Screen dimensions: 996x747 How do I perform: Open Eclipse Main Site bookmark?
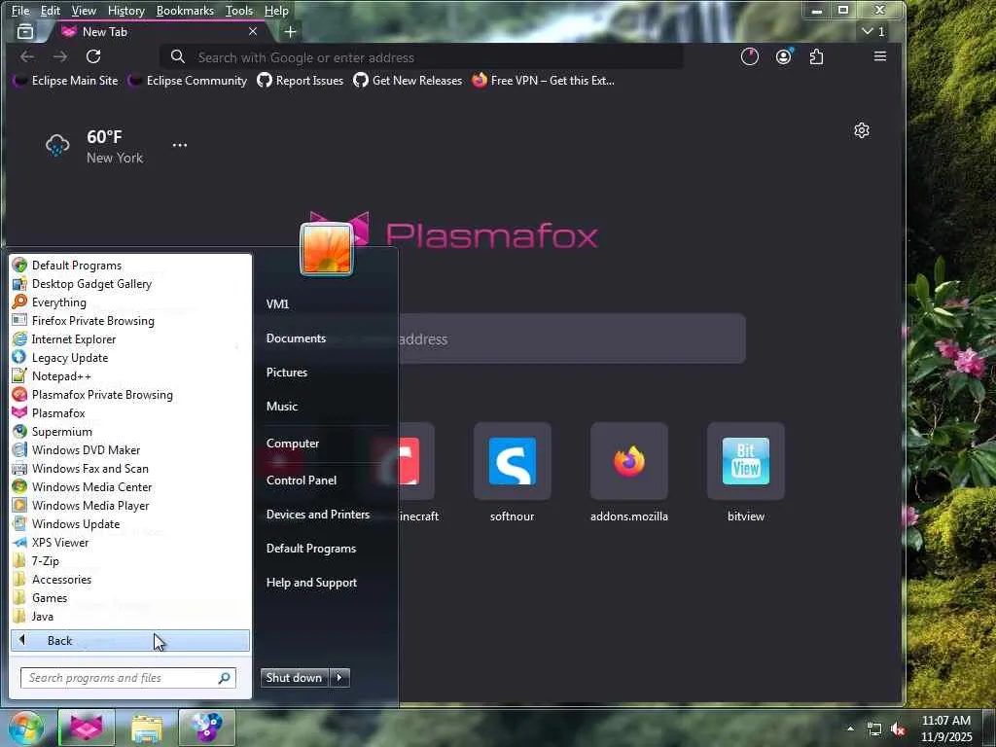tap(66, 80)
